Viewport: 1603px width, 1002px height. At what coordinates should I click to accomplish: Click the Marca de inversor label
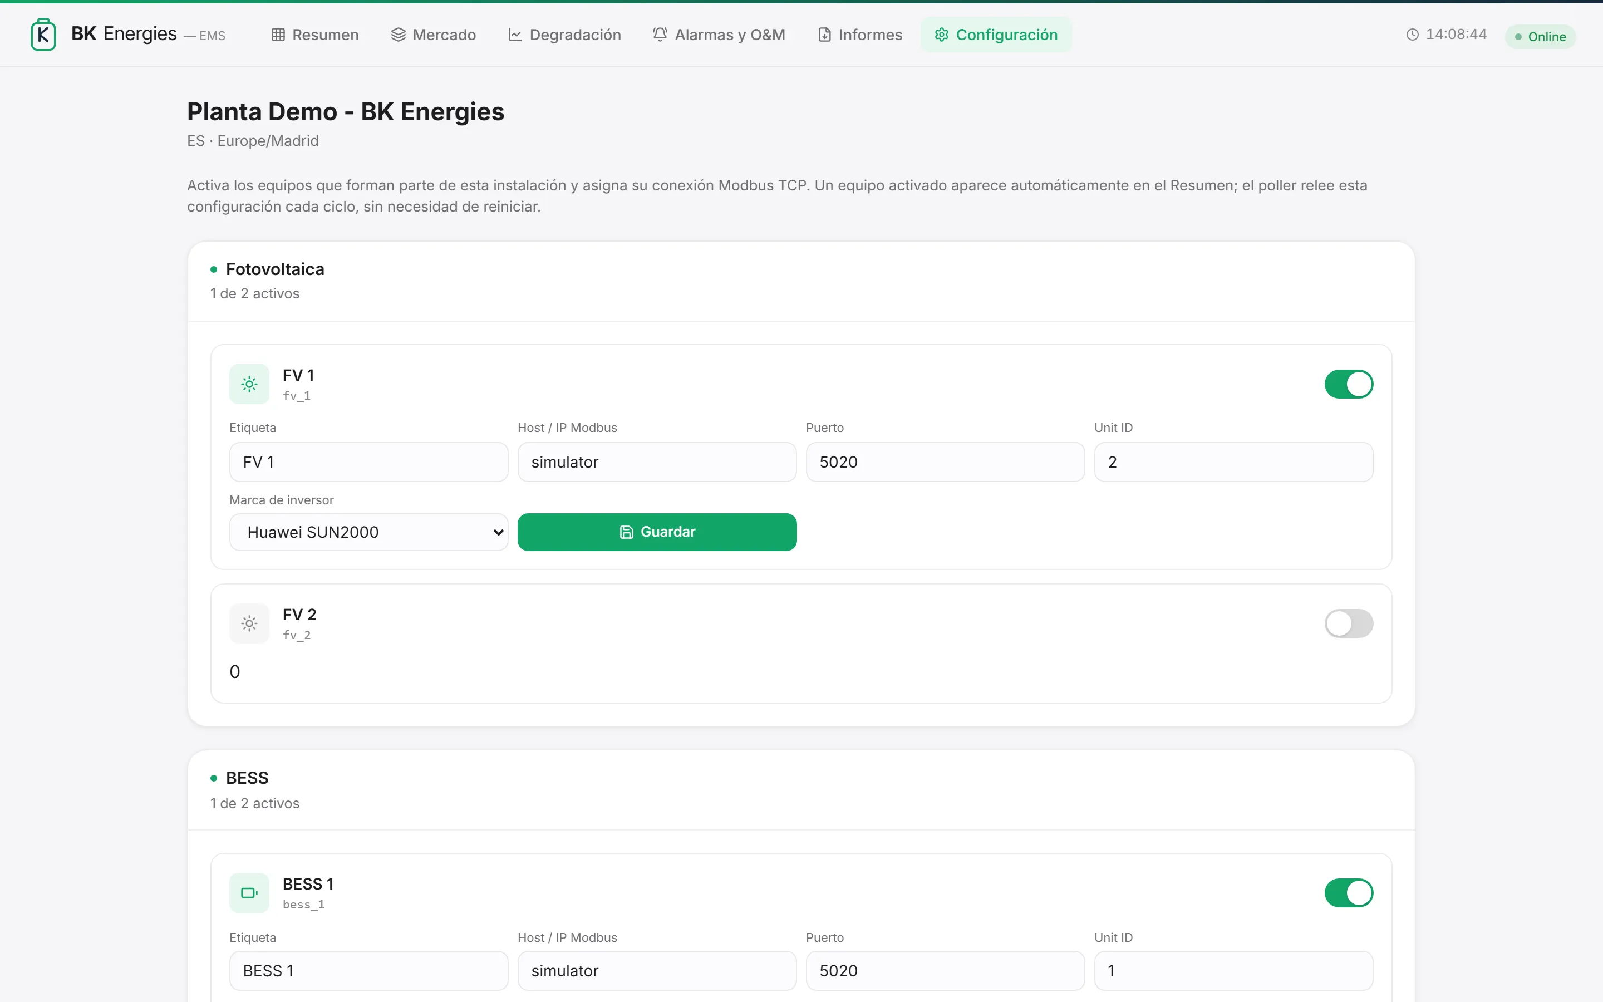pyautogui.click(x=282, y=500)
